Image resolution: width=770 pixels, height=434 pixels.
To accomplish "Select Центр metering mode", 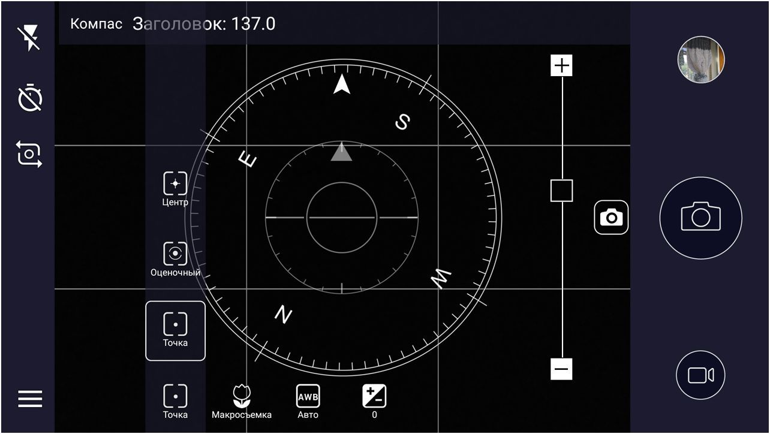I will click(175, 189).
